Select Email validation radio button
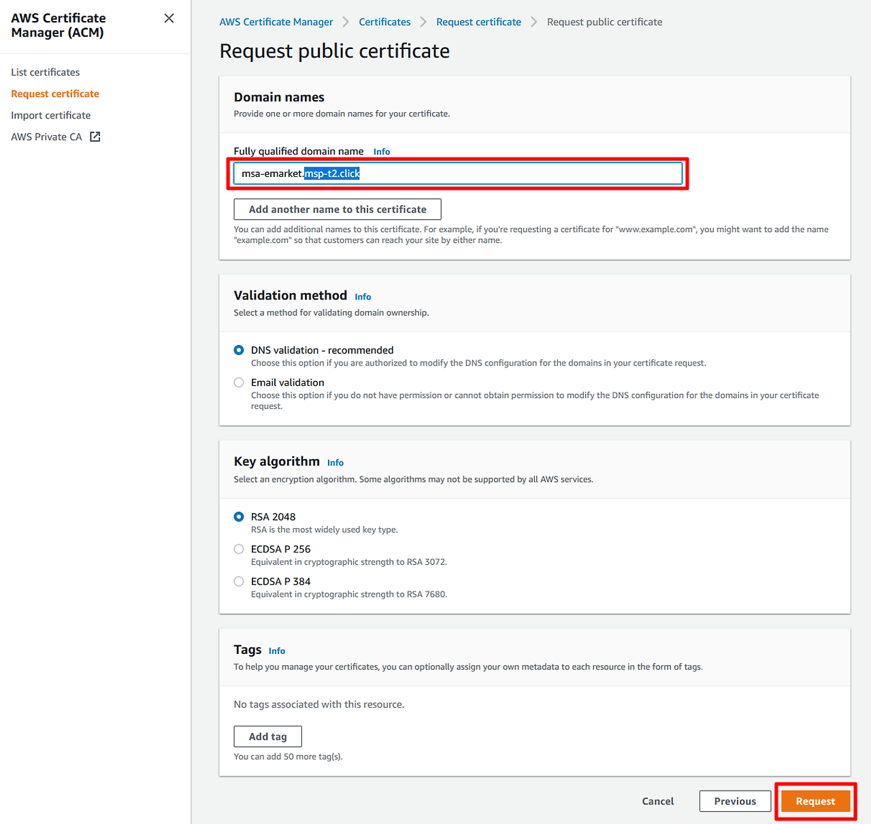Image resolution: width=871 pixels, height=824 pixels. pos(239,382)
